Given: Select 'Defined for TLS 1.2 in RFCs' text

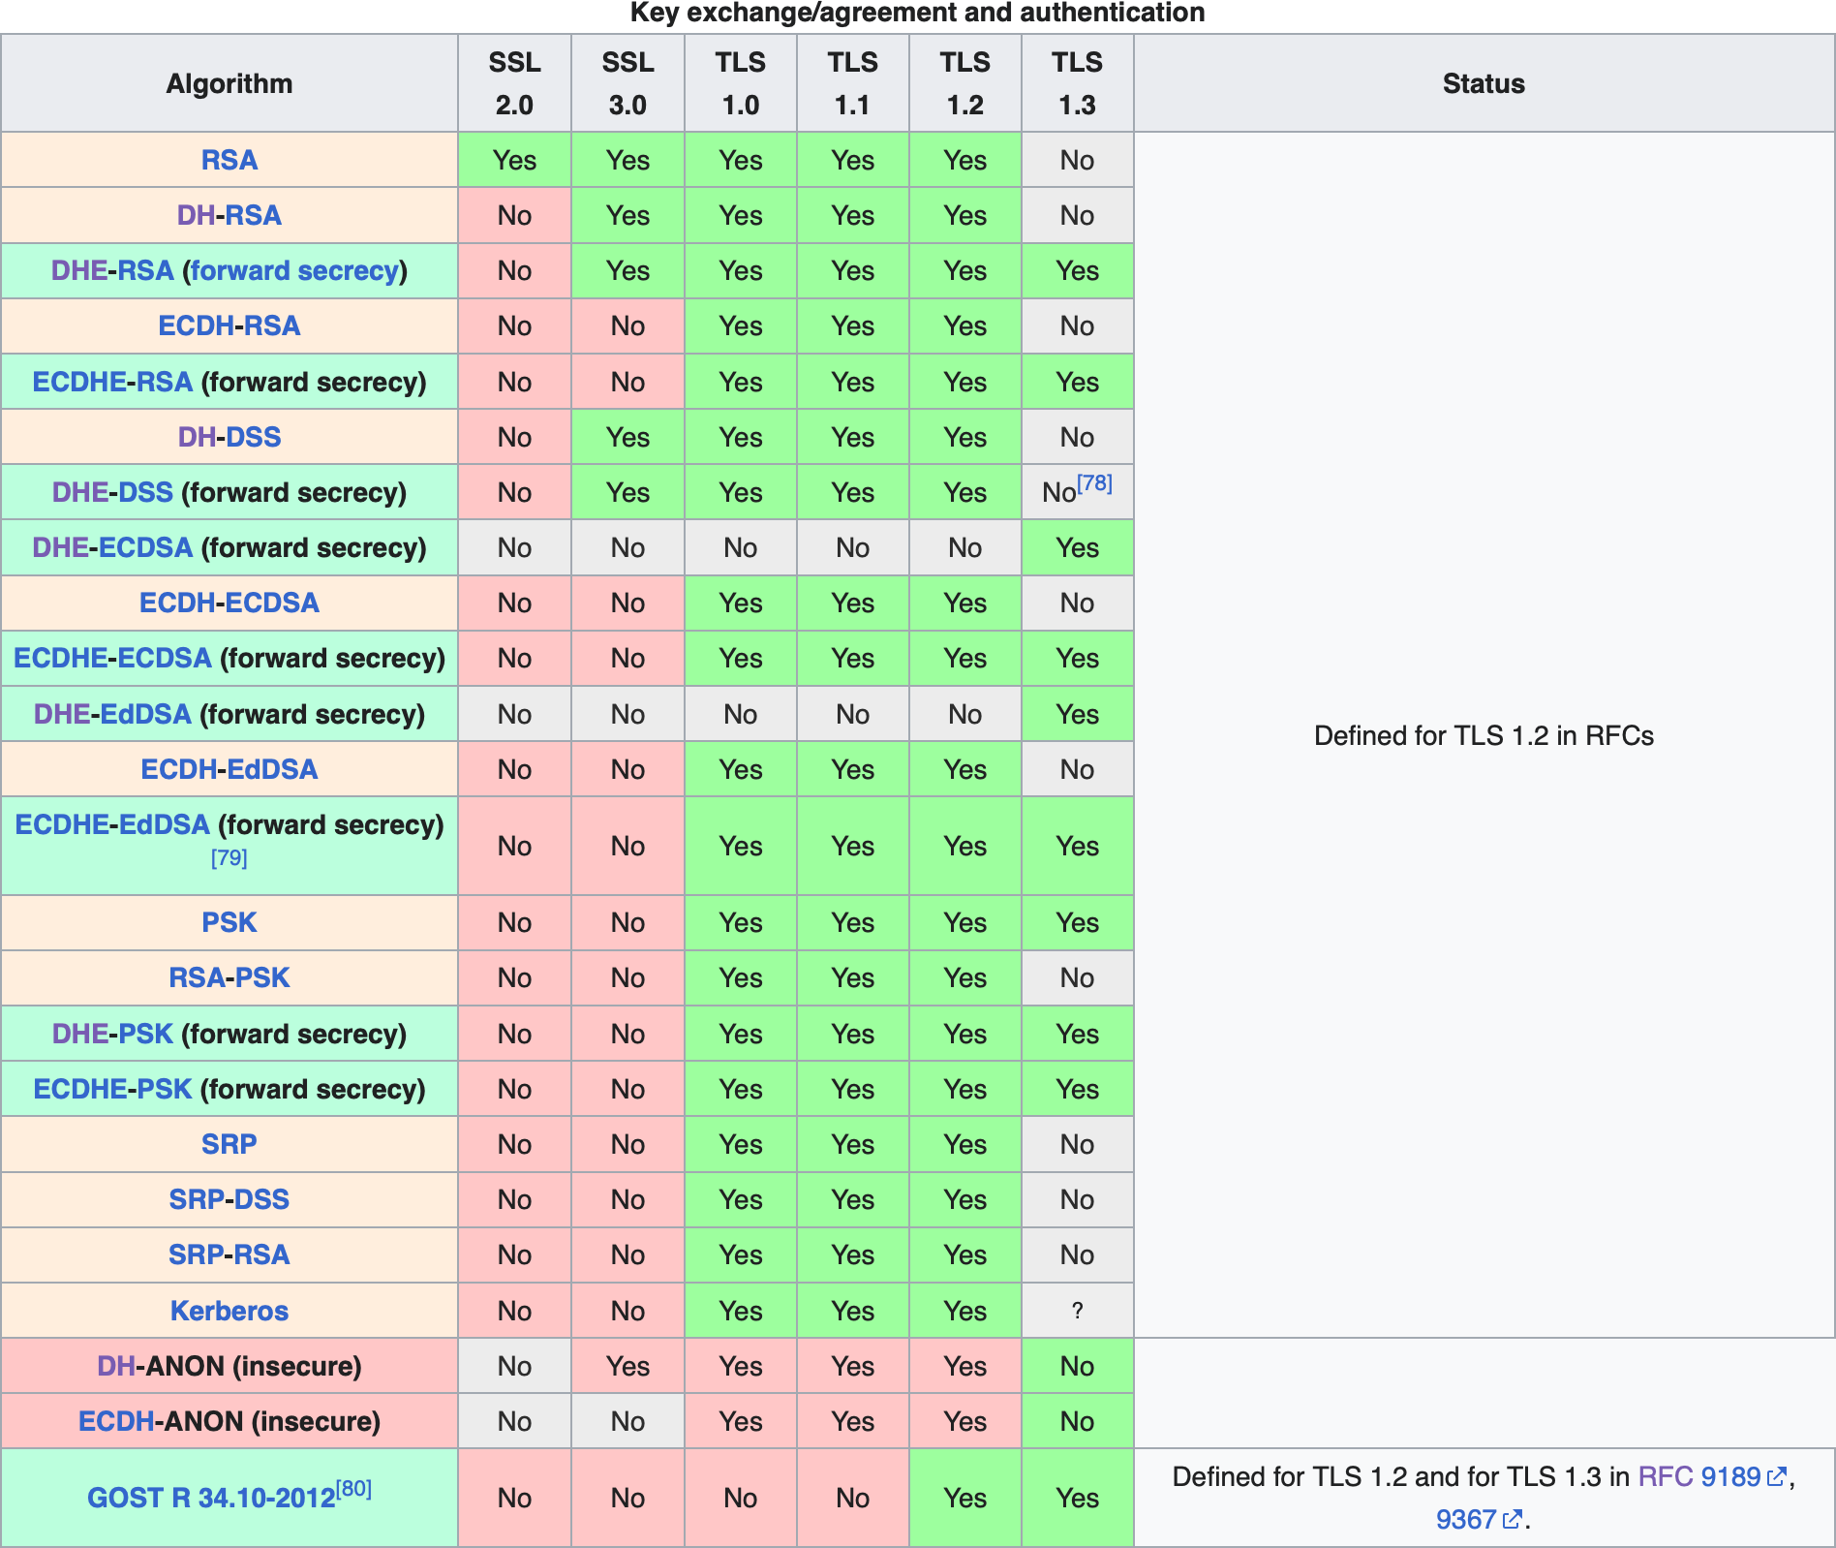Looking at the screenshot, I should [1484, 735].
